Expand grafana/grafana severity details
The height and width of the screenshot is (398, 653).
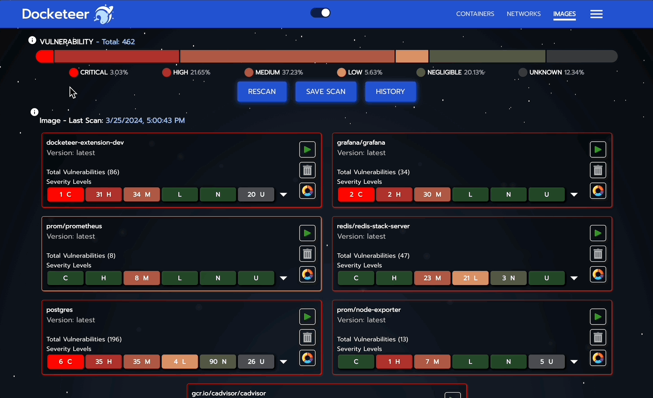(574, 195)
